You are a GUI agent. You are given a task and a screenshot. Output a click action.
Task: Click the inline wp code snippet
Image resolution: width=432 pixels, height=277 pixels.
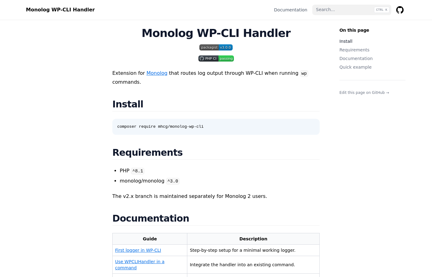click(304, 73)
